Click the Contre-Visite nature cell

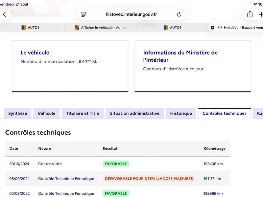pos(50,164)
